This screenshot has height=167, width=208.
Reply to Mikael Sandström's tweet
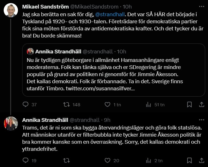point(25,105)
